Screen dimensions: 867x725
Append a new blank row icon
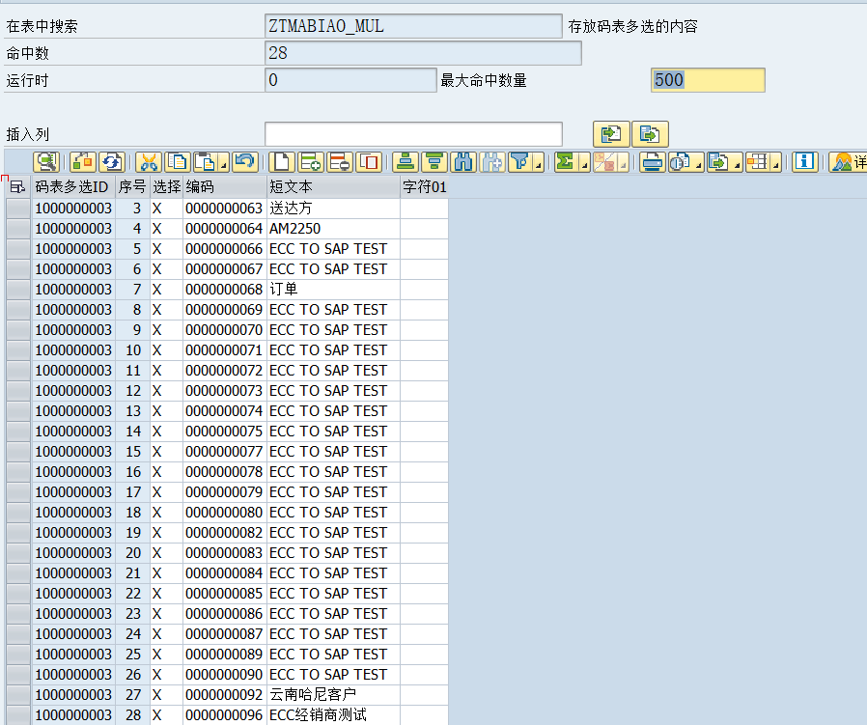pos(282,162)
